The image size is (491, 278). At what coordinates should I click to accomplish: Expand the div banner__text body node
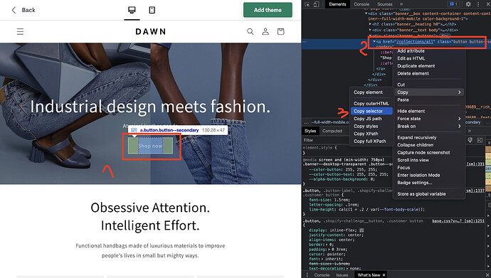coord(370,30)
